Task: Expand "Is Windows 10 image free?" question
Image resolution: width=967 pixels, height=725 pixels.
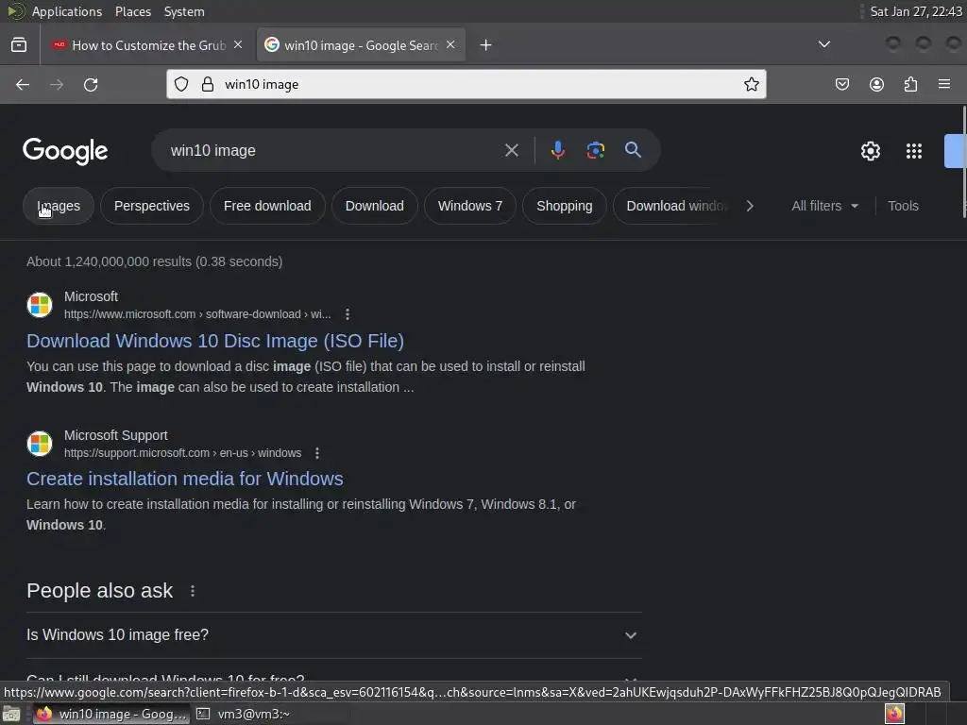Action: [334, 635]
